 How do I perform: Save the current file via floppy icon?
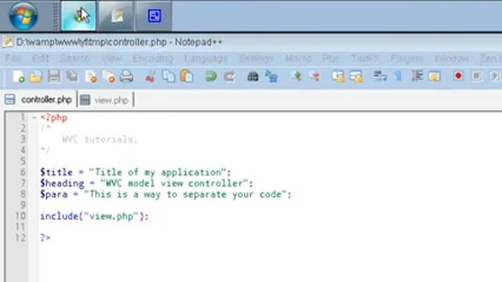54,77
